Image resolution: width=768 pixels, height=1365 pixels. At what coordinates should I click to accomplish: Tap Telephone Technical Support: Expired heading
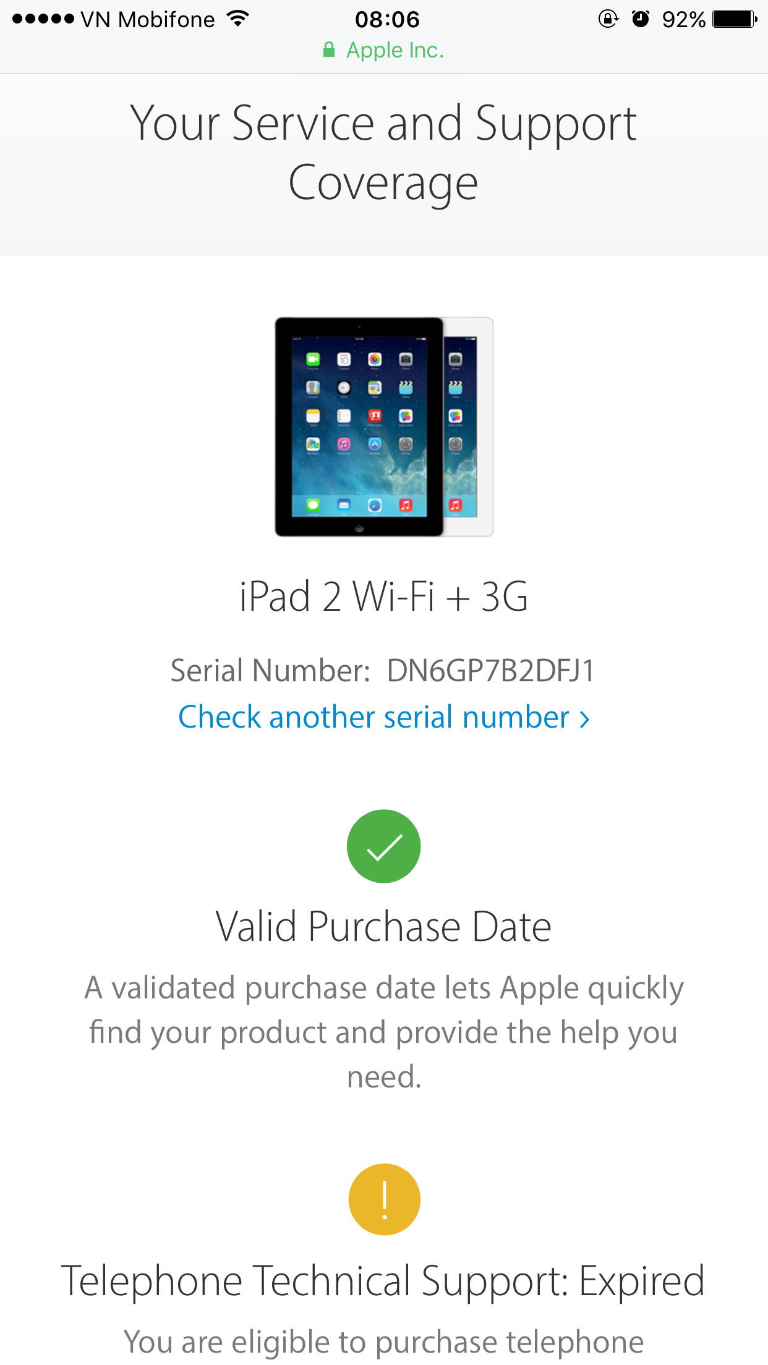pyautogui.click(x=383, y=1281)
